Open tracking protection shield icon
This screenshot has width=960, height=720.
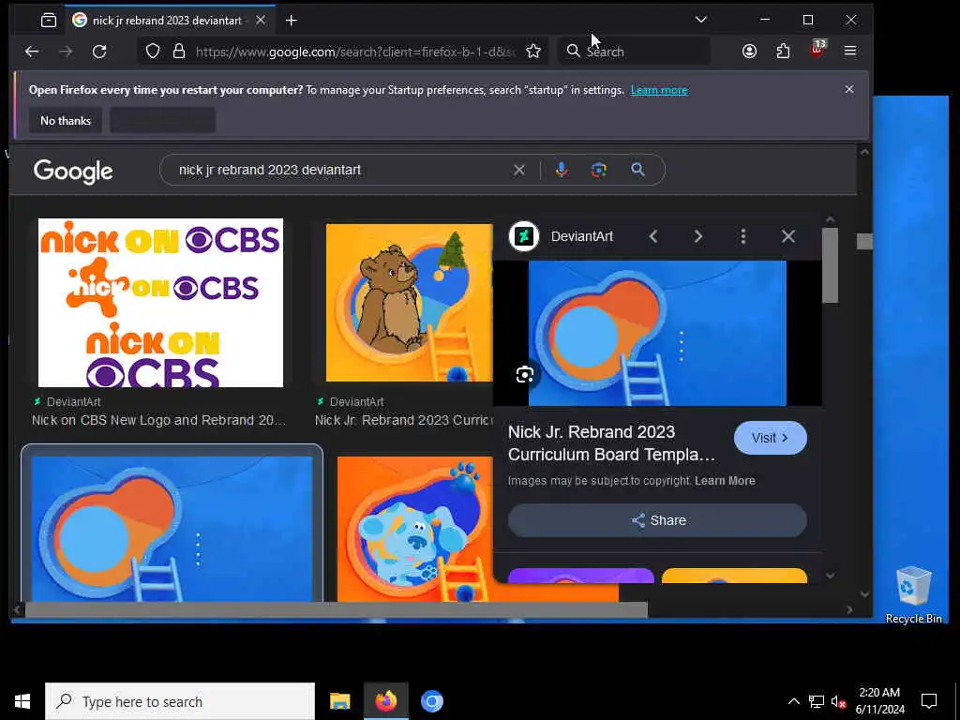(x=153, y=52)
